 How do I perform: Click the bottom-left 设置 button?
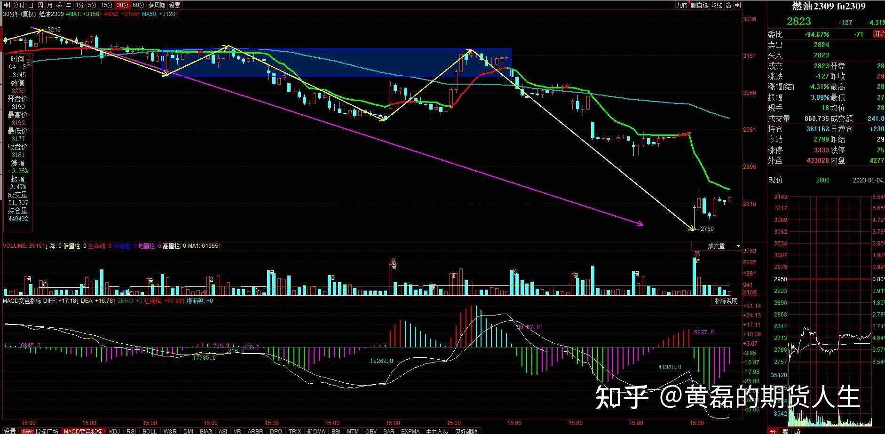[x=10, y=431]
